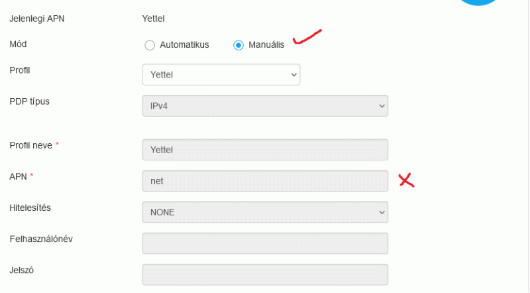Open the Hitelesítés NONE dropdown
This screenshot has height=293, width=530.
pyautogui.click(x=265, y=212)
